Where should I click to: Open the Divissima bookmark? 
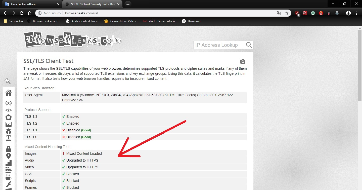(191, 21)
